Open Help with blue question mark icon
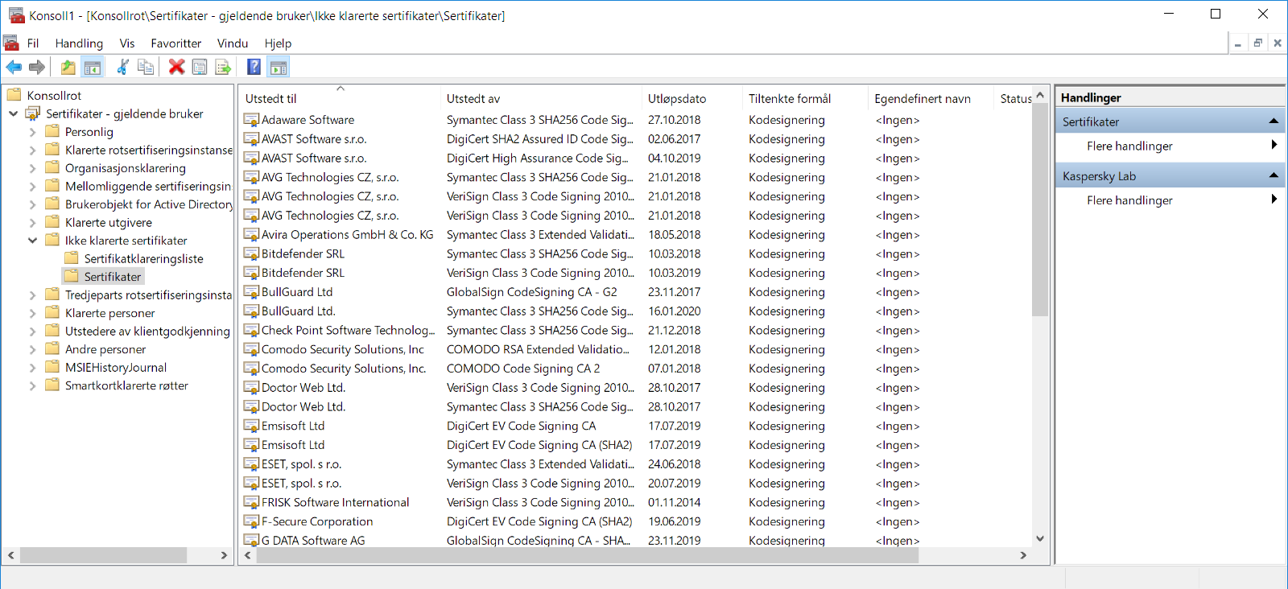 [254, 68]
